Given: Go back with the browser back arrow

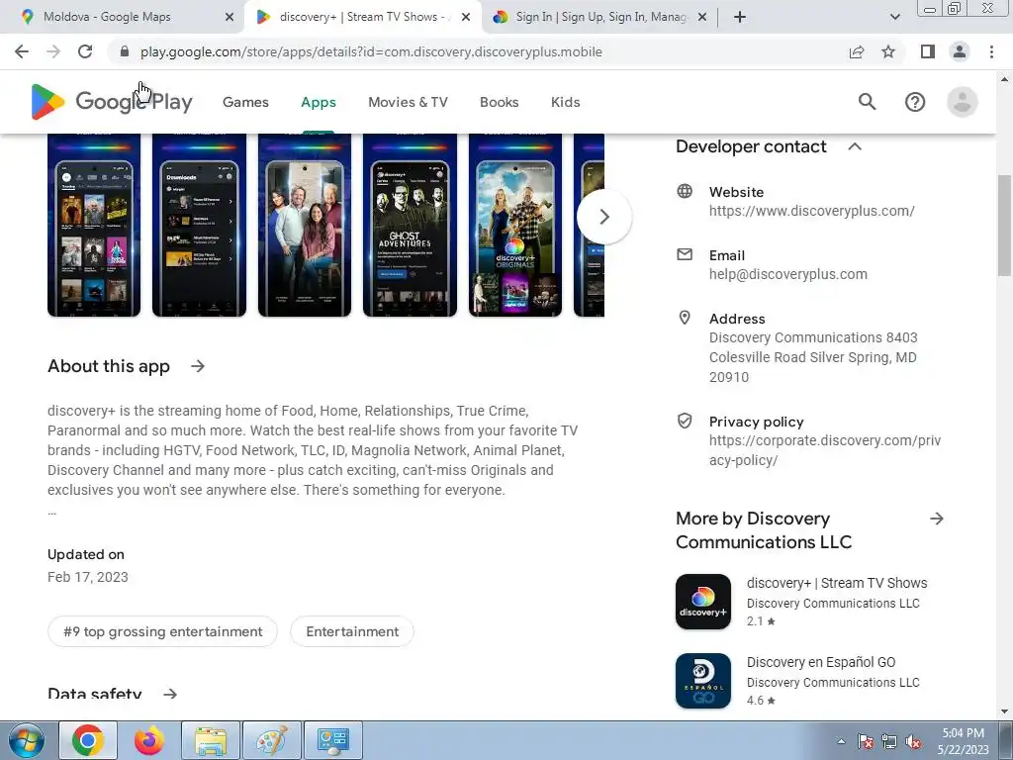Looking at the screenshot, I should [x=22, y=51].
